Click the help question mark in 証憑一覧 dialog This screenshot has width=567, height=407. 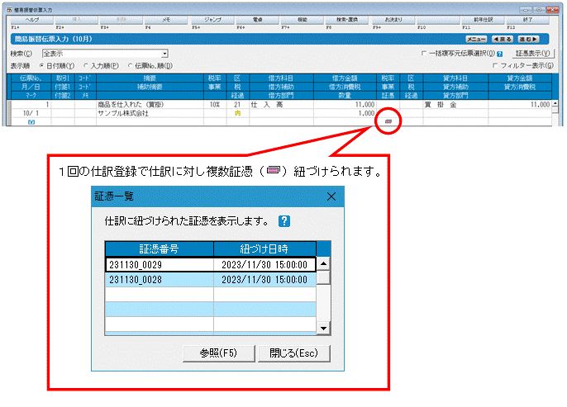coord(284,221)
